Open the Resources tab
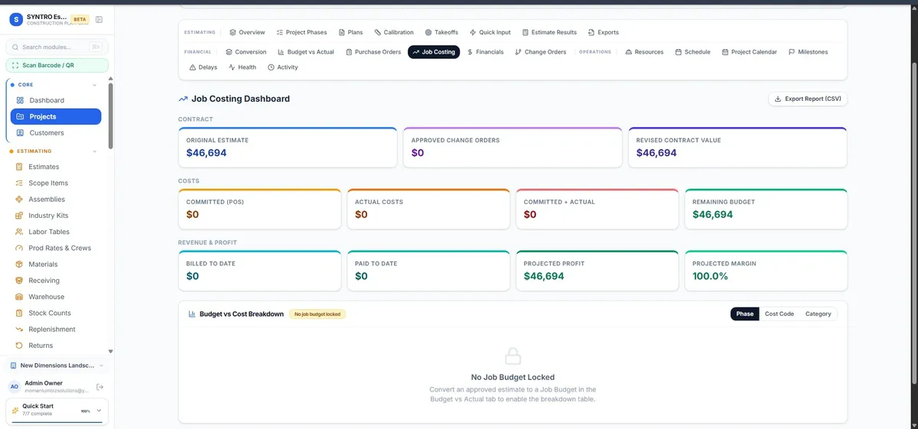 [644, 52]
